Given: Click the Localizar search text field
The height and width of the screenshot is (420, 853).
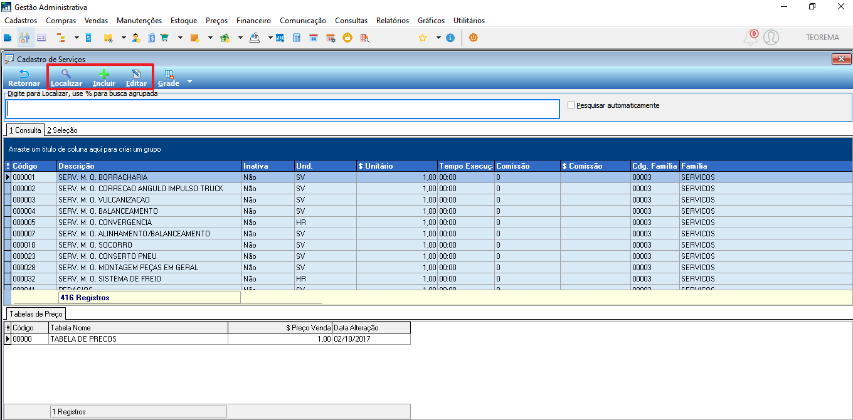Looking at the screenshot, I should pos(282,109).
